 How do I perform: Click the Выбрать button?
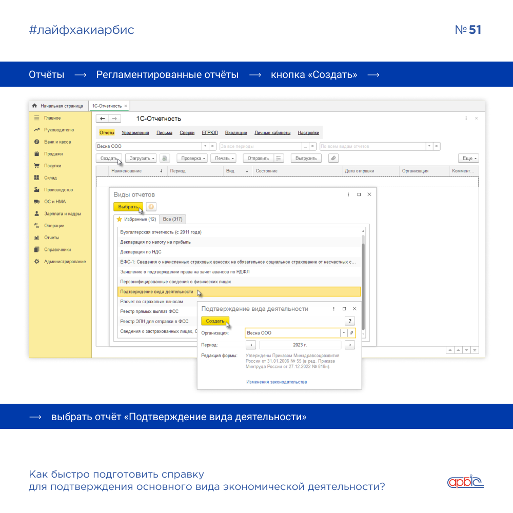(x=128, y=207)
